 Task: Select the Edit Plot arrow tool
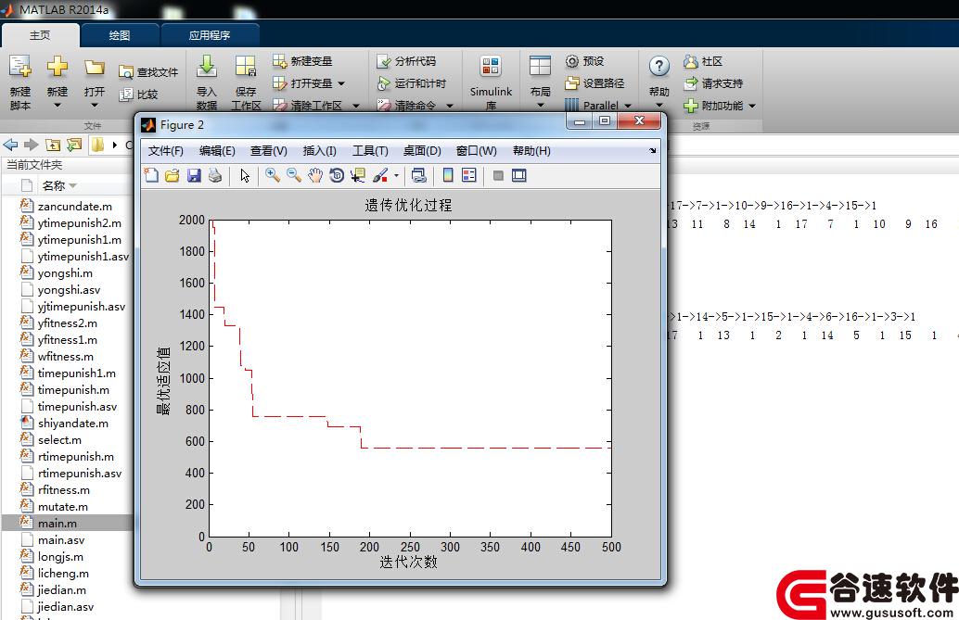[245, 175]
